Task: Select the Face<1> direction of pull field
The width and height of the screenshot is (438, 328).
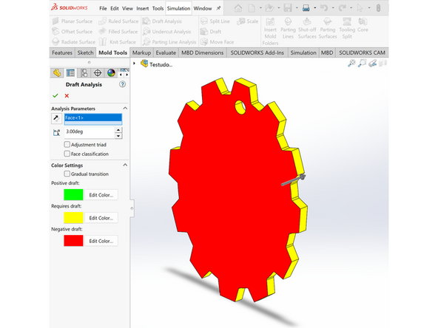Action: click(93, 119)
